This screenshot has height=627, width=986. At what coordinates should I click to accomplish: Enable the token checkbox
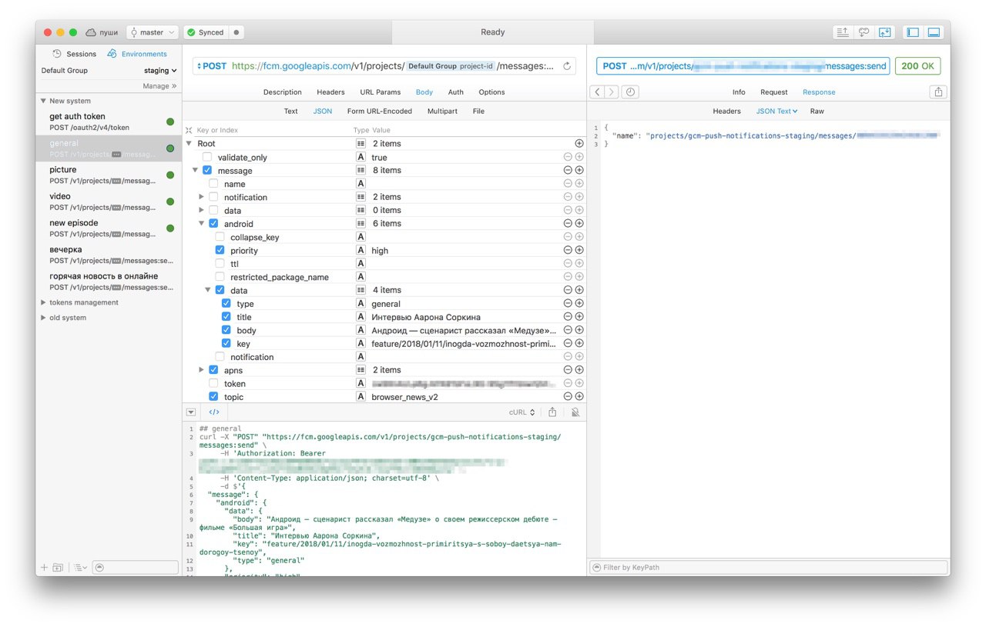213,383
